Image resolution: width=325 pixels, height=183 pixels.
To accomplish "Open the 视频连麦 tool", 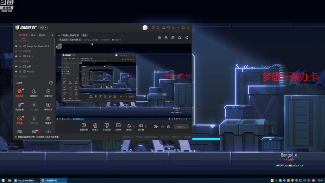I will click(x=19, y=106).
